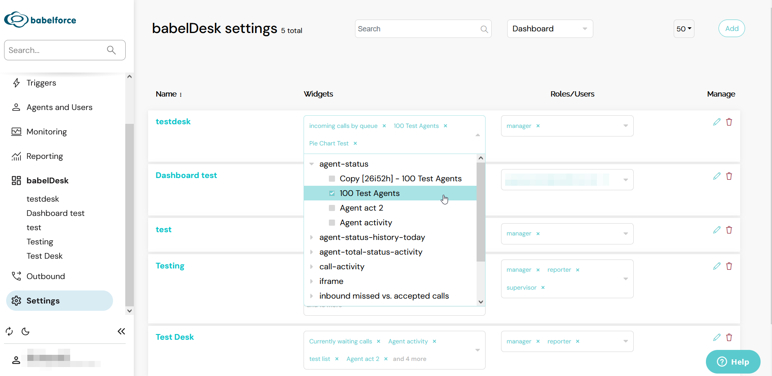
Task: Open the Reporting menu
Action: pyautogui.click(x=44, y=156)
